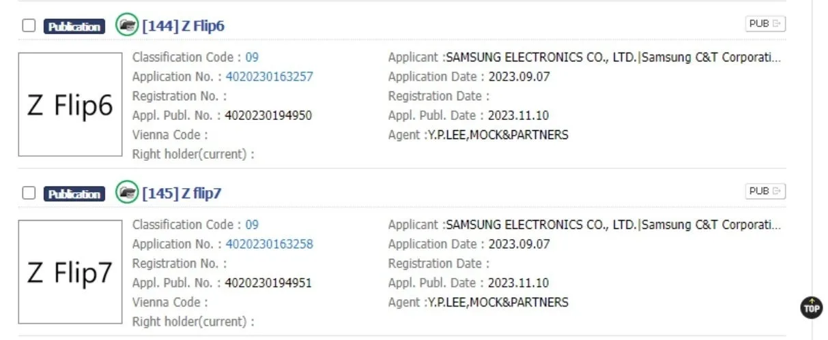Click the truncated applicant name for Z flip7

click(x=612, y=225)
